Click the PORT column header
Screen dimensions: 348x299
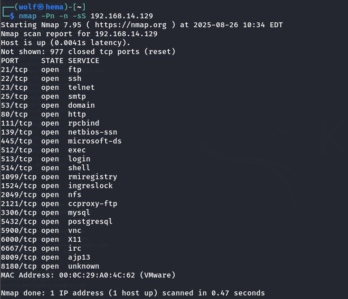[x=10, y=61]
